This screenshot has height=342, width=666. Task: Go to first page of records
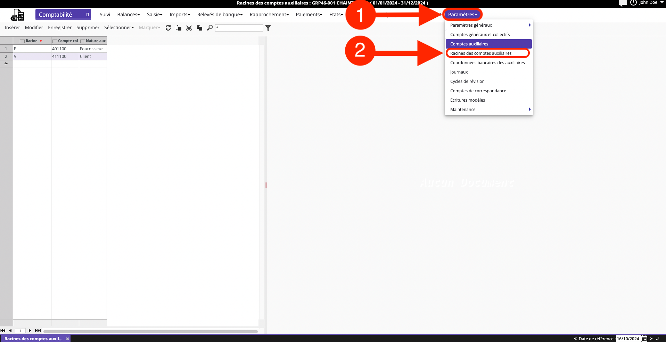click(3, 331)
